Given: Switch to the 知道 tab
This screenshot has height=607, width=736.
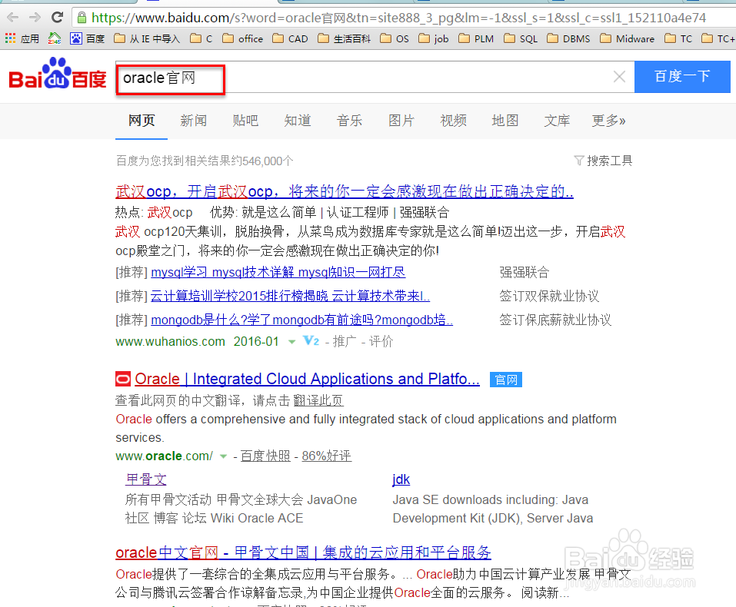Looking at the screenshot, I should point(298,121).
